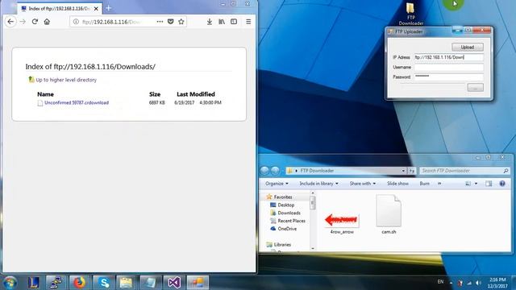The image size is (516, 290).
Task: Go forward in Explorer window
Action: (x=276, y=171)
